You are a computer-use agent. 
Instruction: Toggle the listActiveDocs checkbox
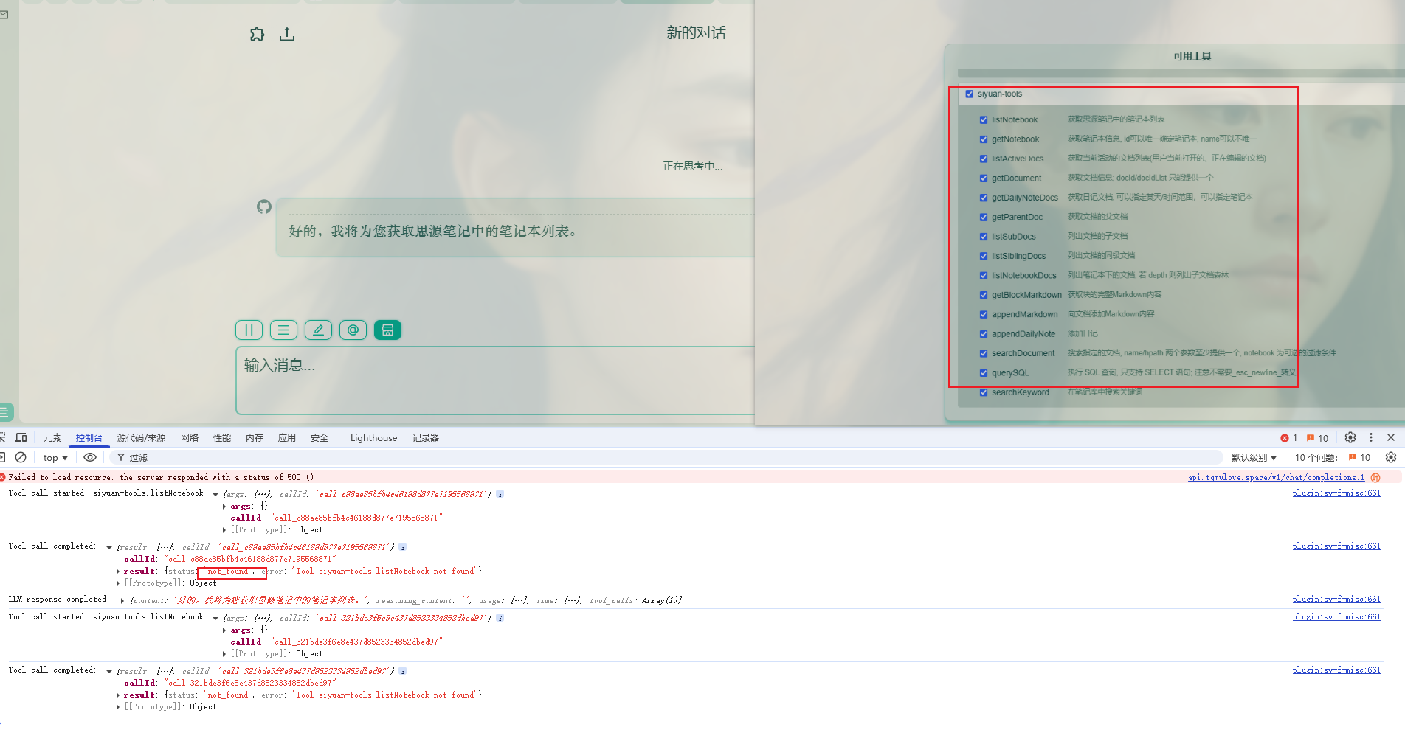coord(984,159)
